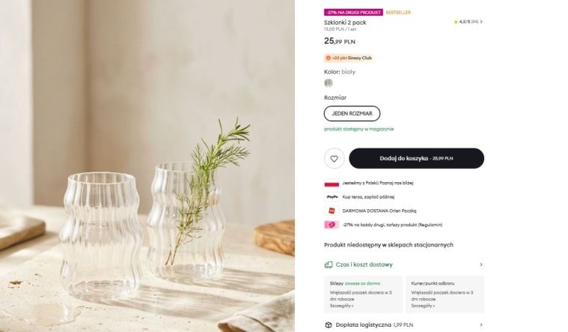
Task: Click the delivery truck icon
Action: [x=329, y=265]
